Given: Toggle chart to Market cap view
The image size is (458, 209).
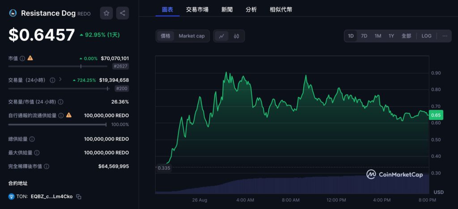Looking at the screenshot, I should pyautogui.click(x=191, y=36).
